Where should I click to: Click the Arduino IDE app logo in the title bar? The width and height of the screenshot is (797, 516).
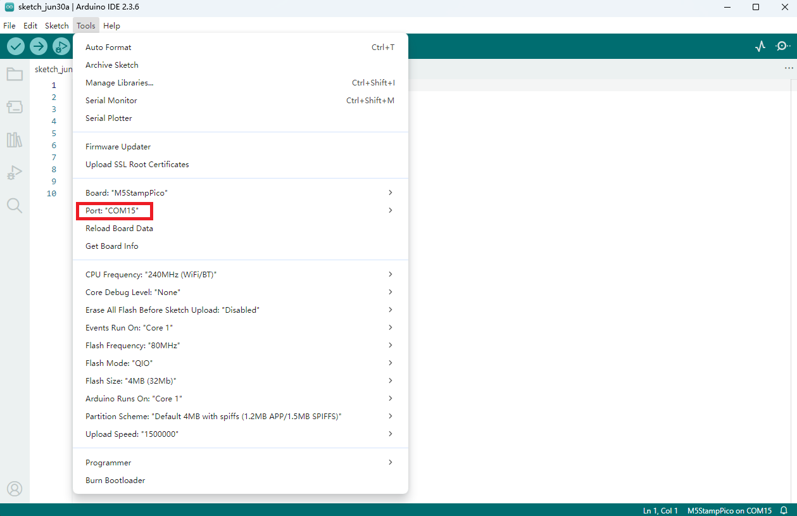coord(9,7)
